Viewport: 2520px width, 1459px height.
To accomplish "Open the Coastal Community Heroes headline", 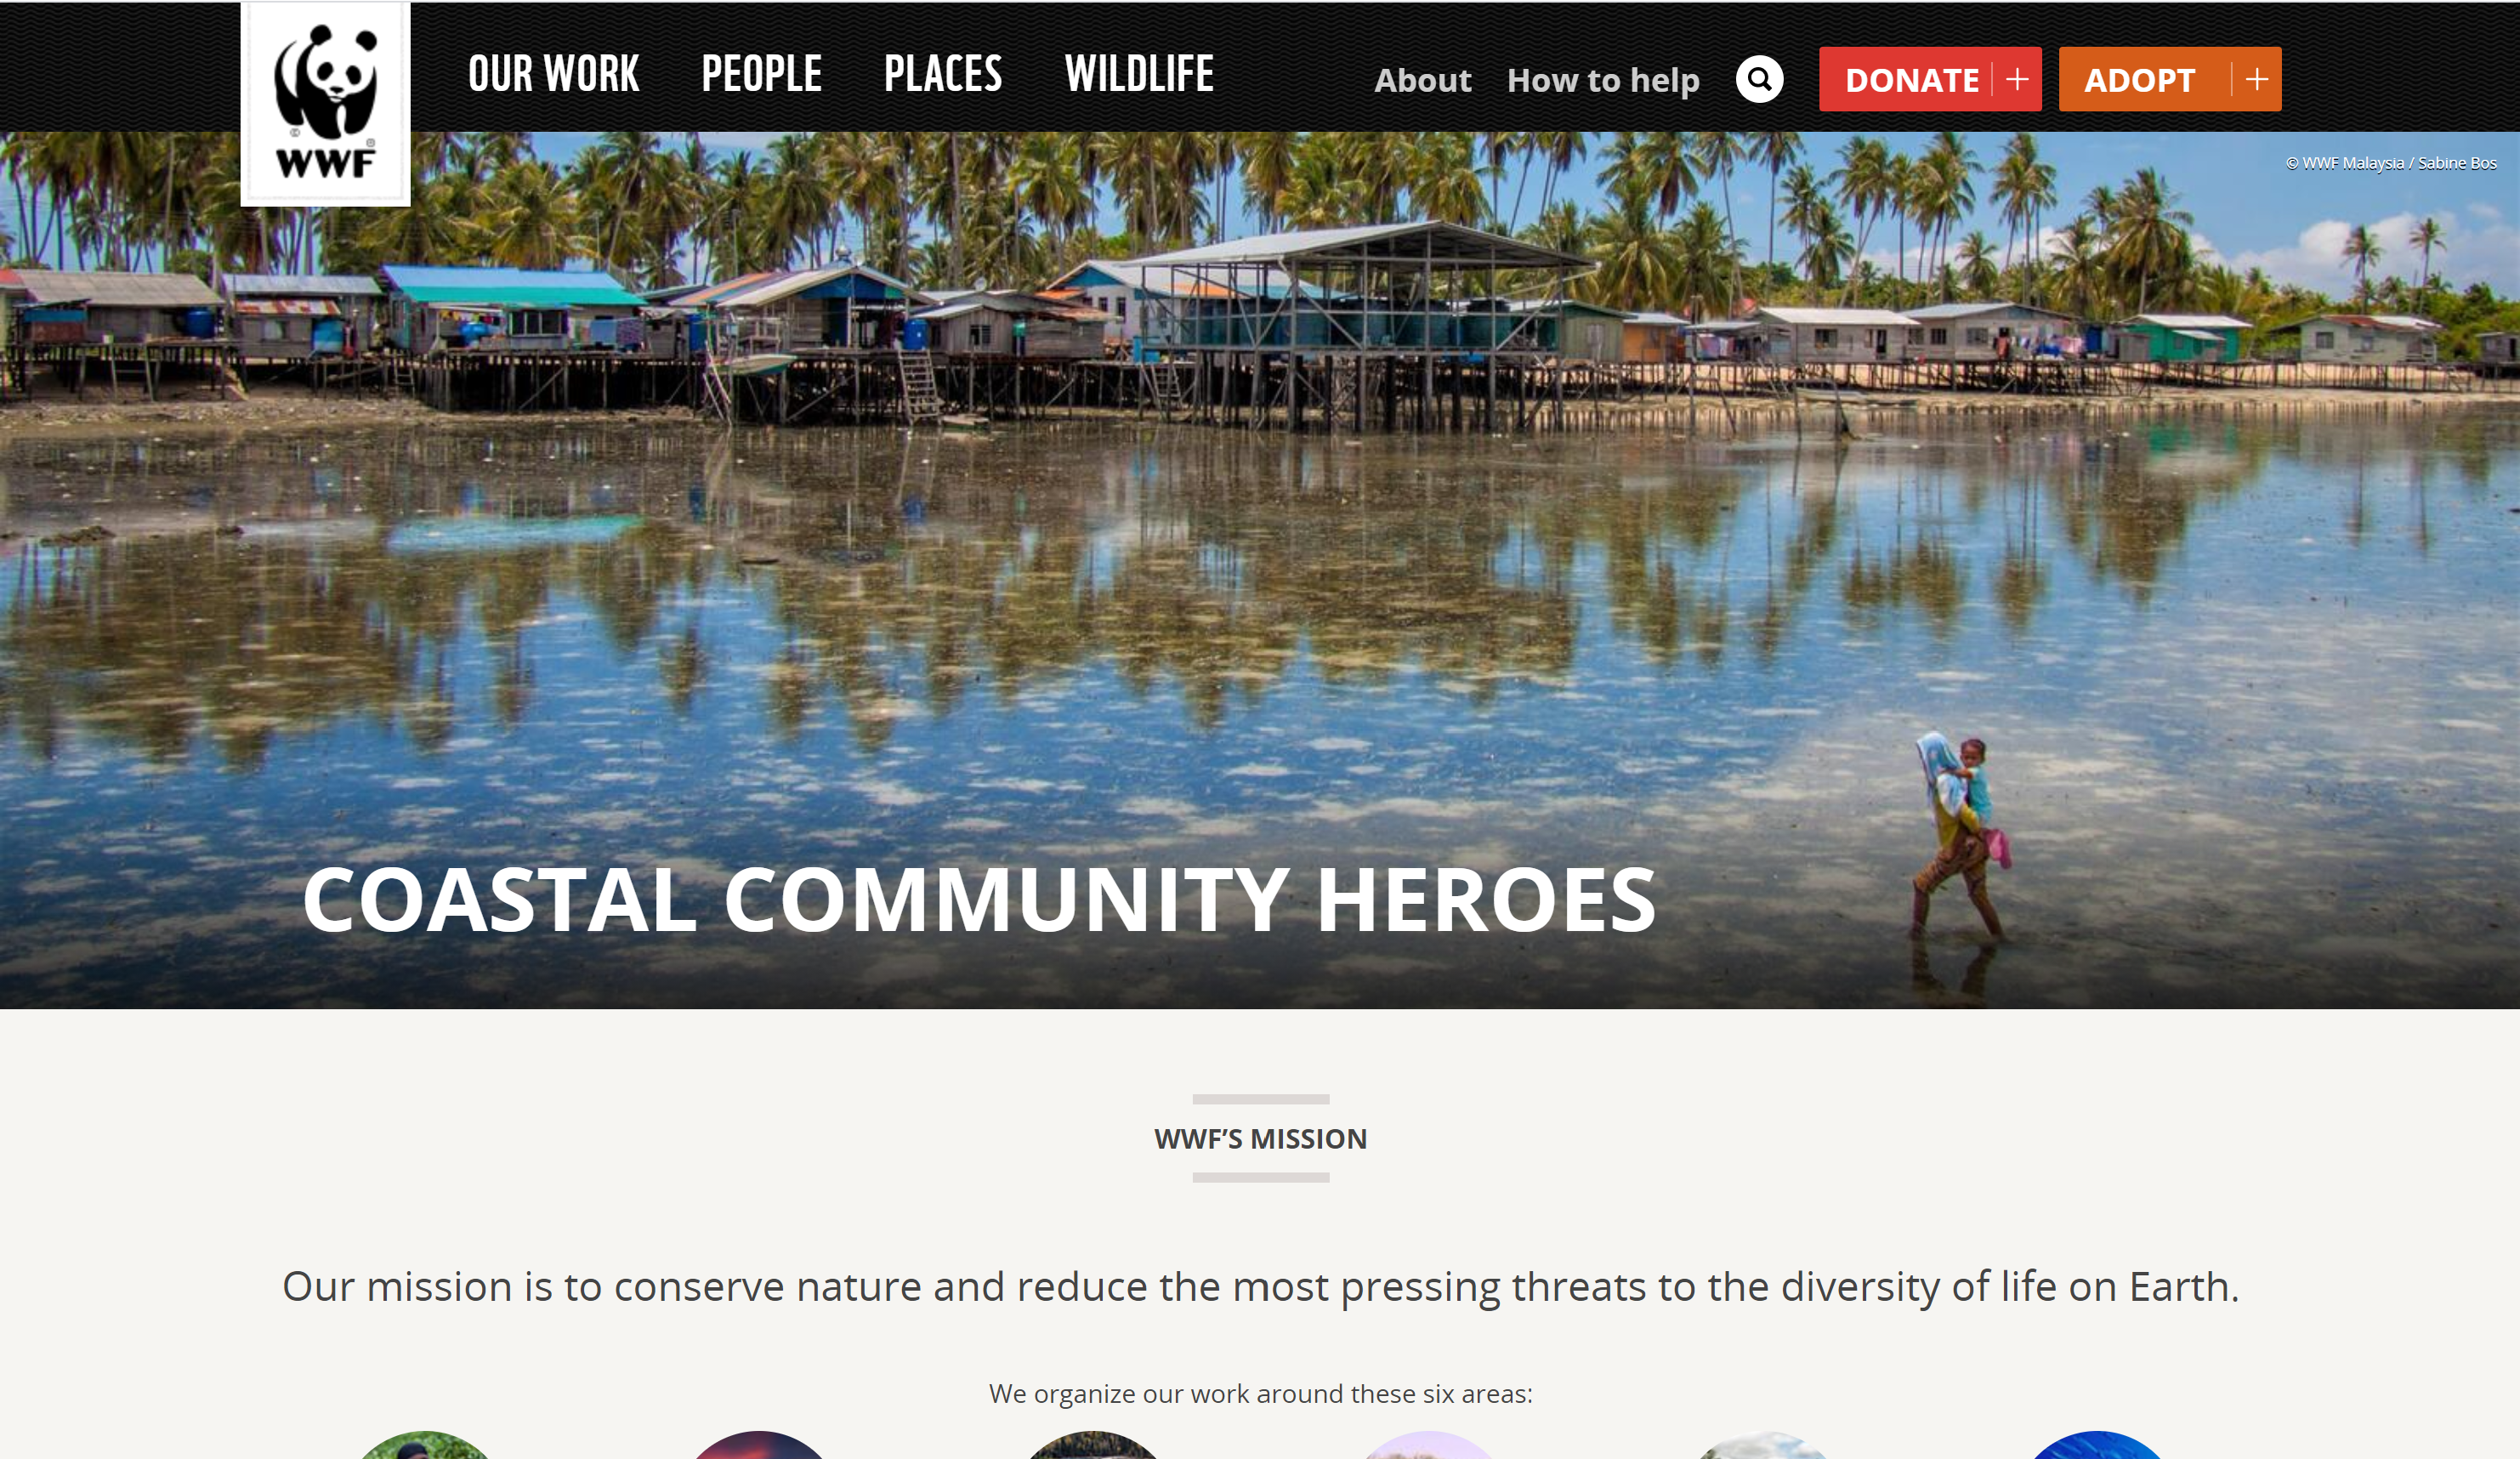I will (x=979, y=900).
